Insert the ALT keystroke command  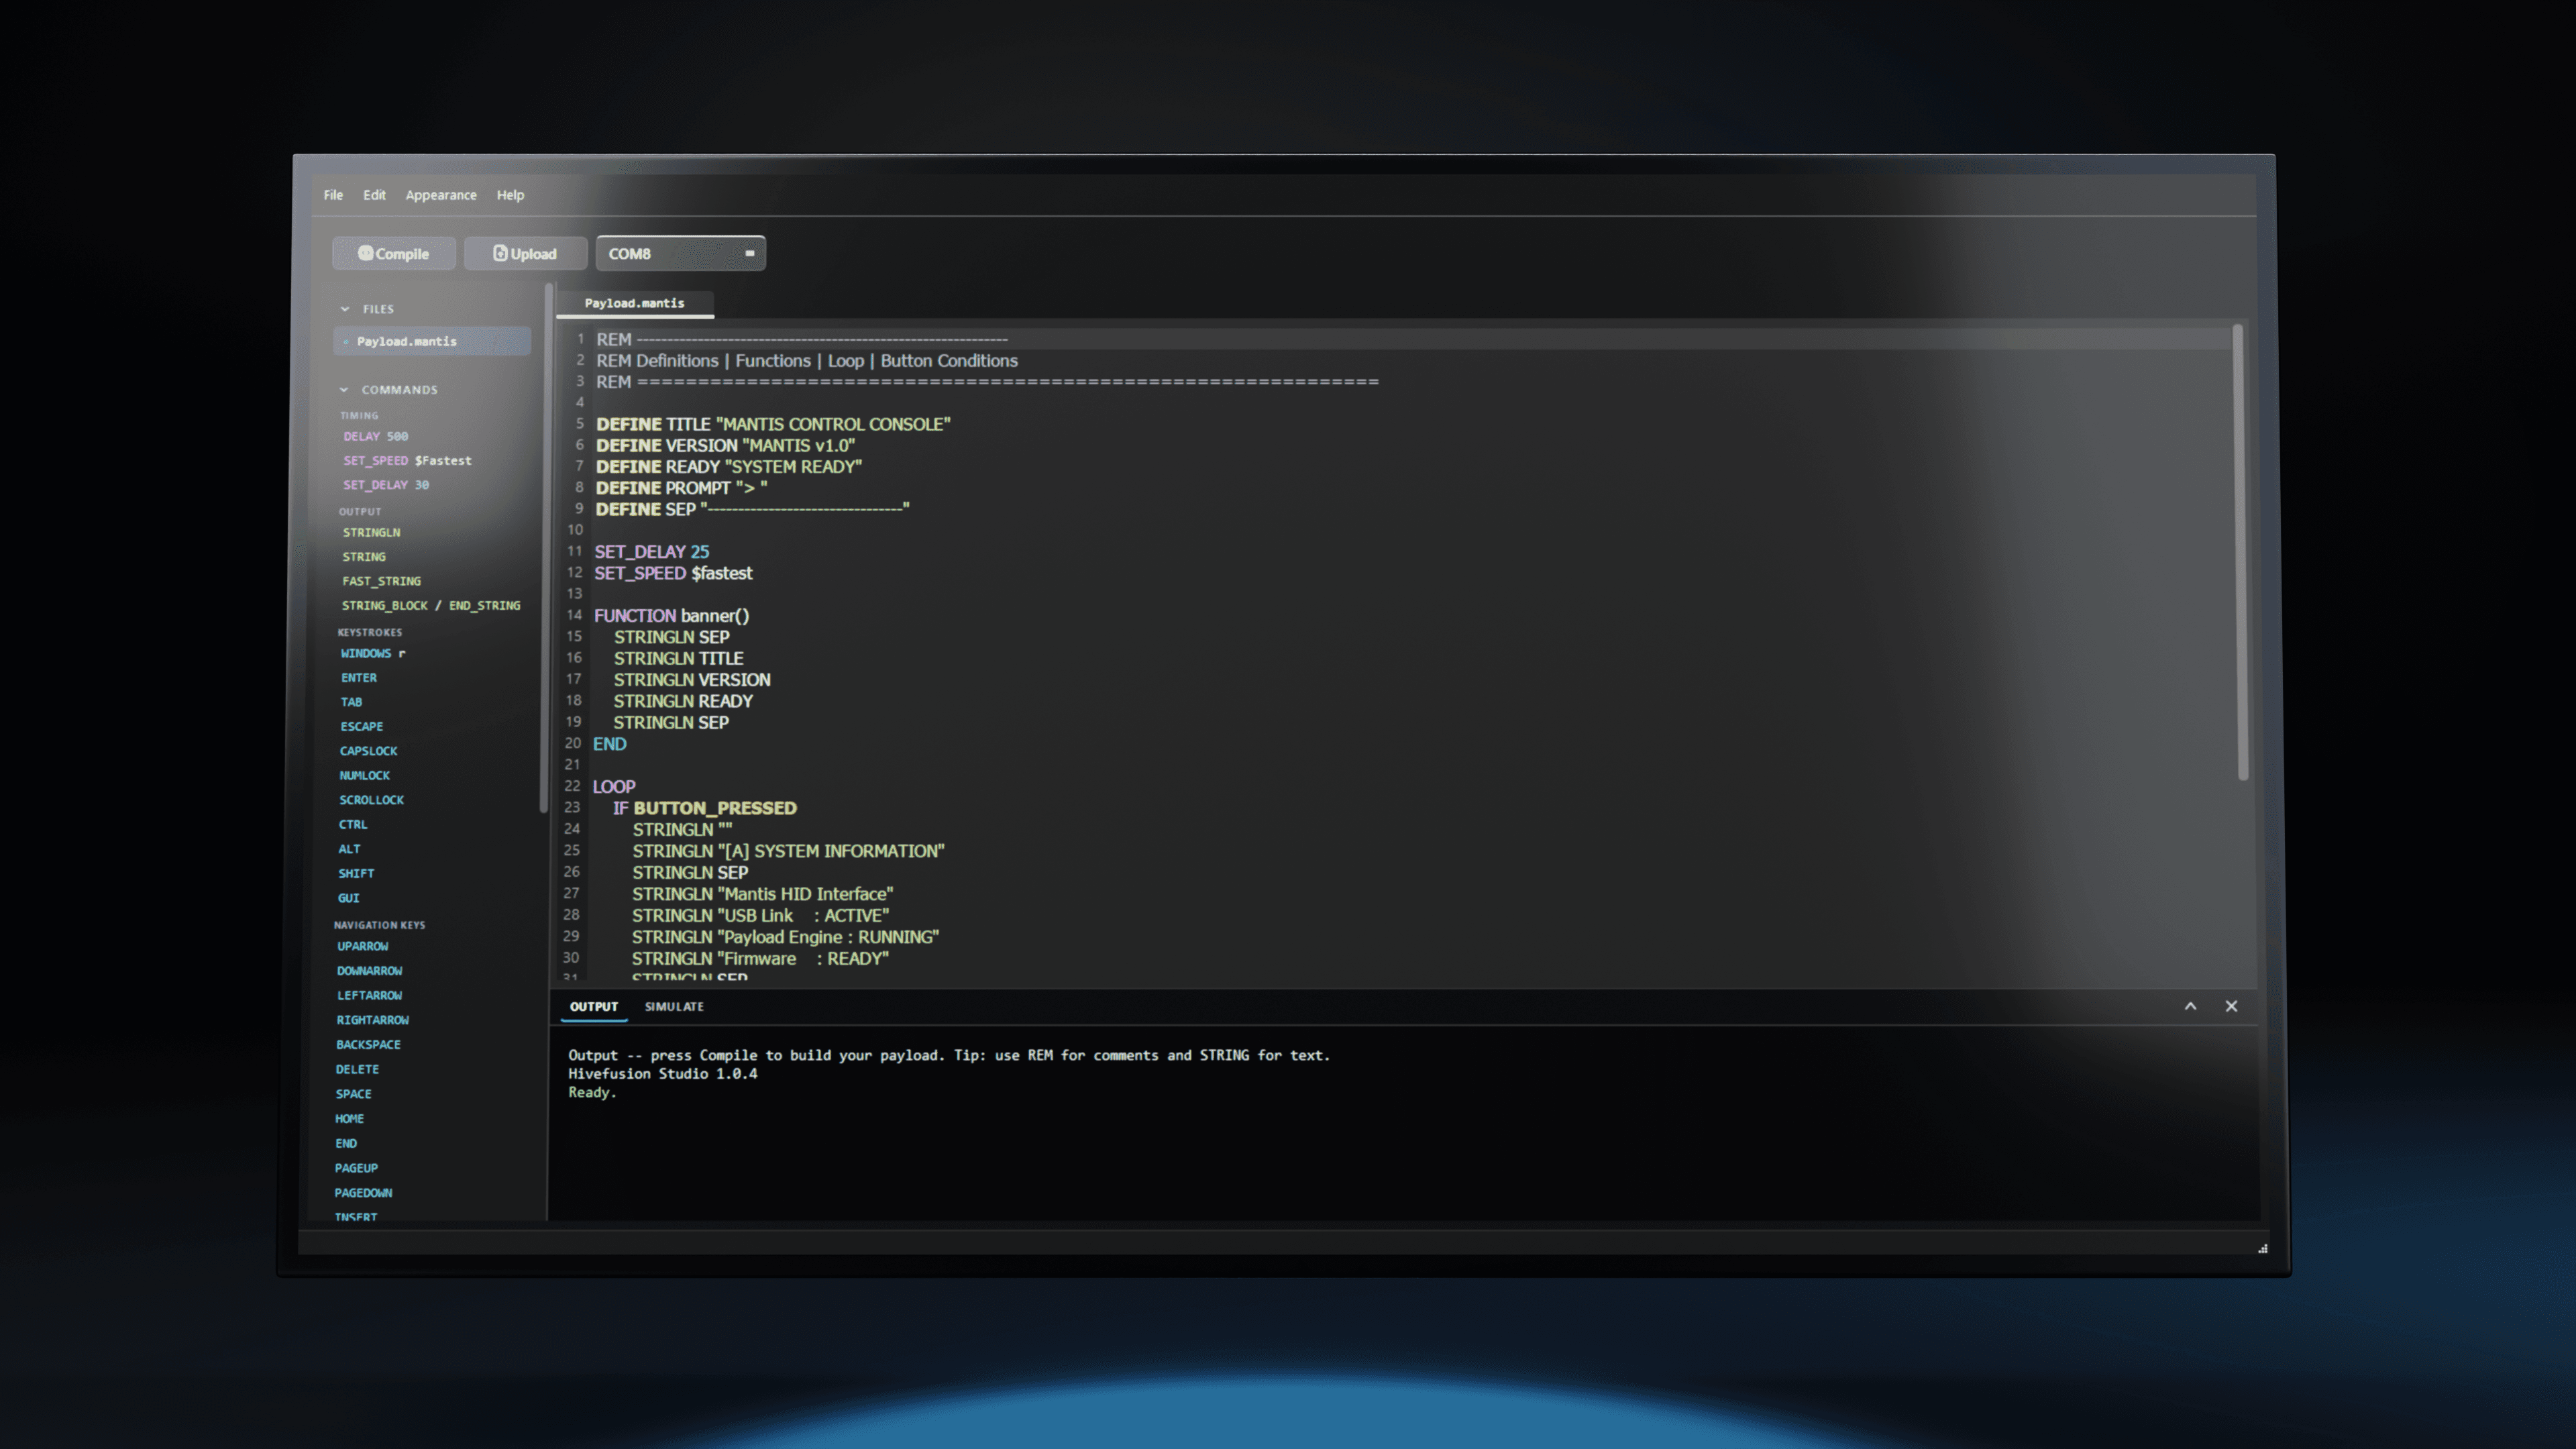pyautogui.click(x=349, y=849)
